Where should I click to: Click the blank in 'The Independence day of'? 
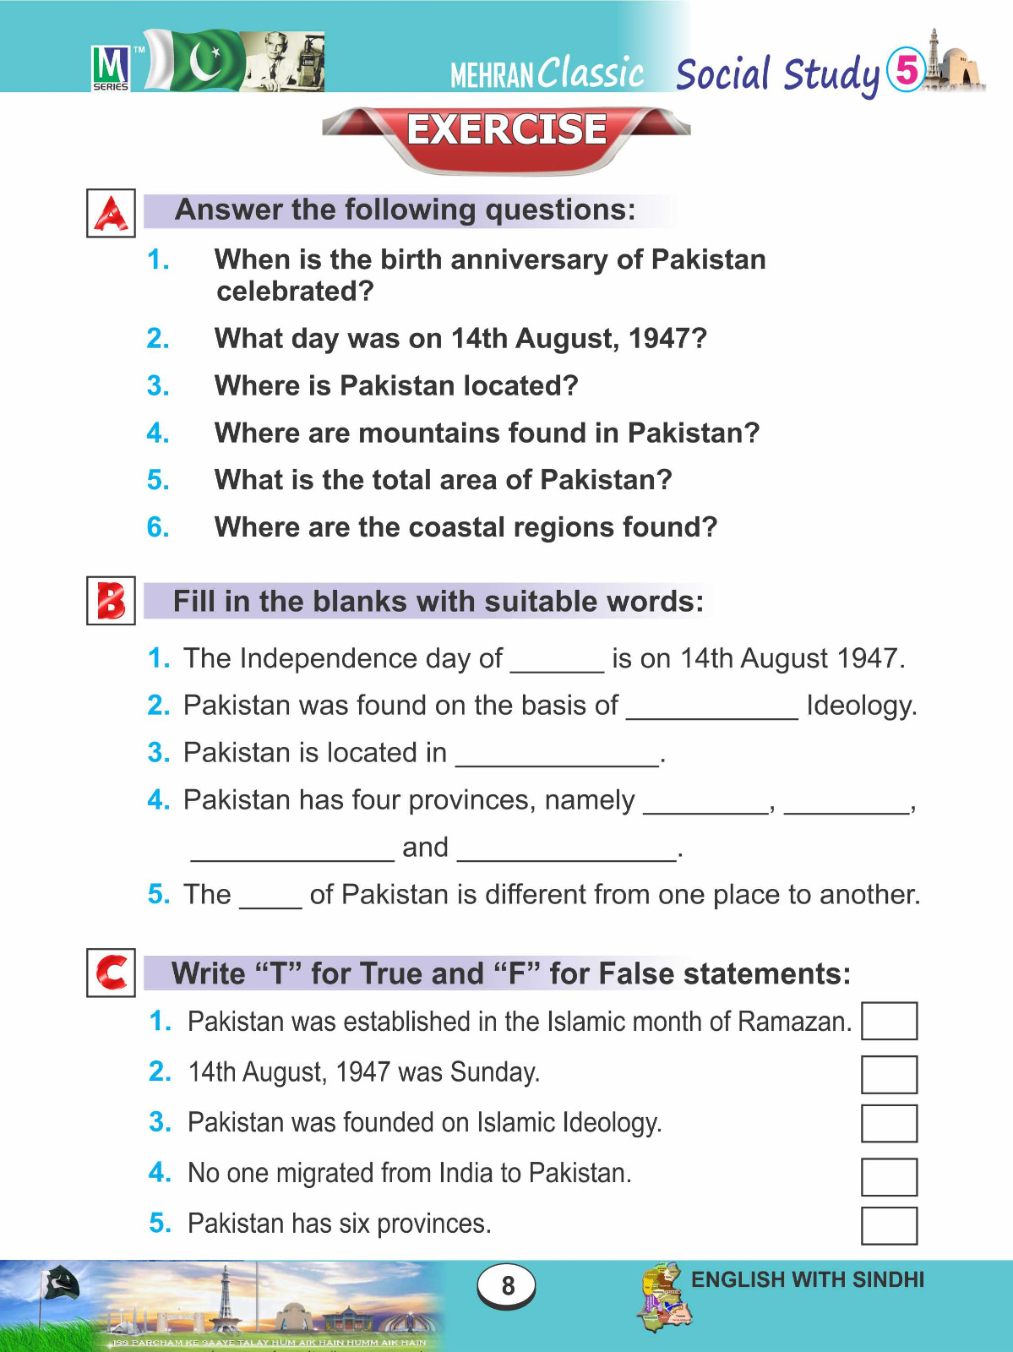click(x=557, y=661)
